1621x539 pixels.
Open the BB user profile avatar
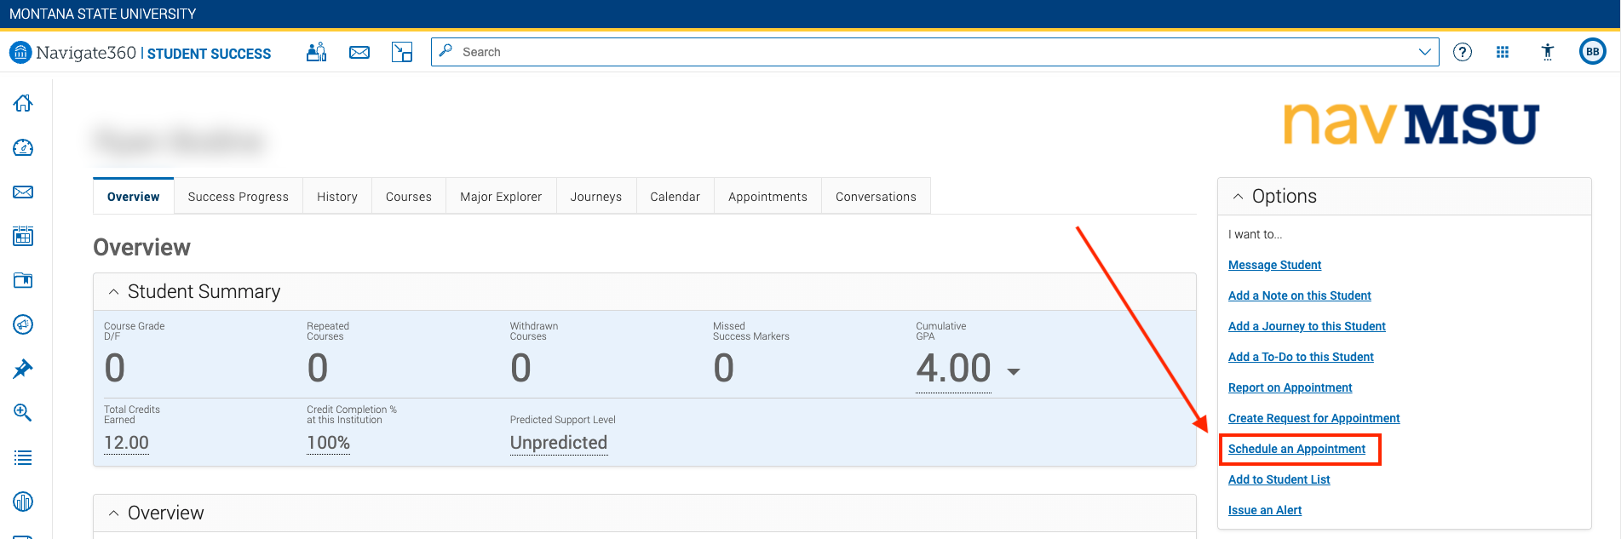pyautogui.click(x=1593, y=52)
